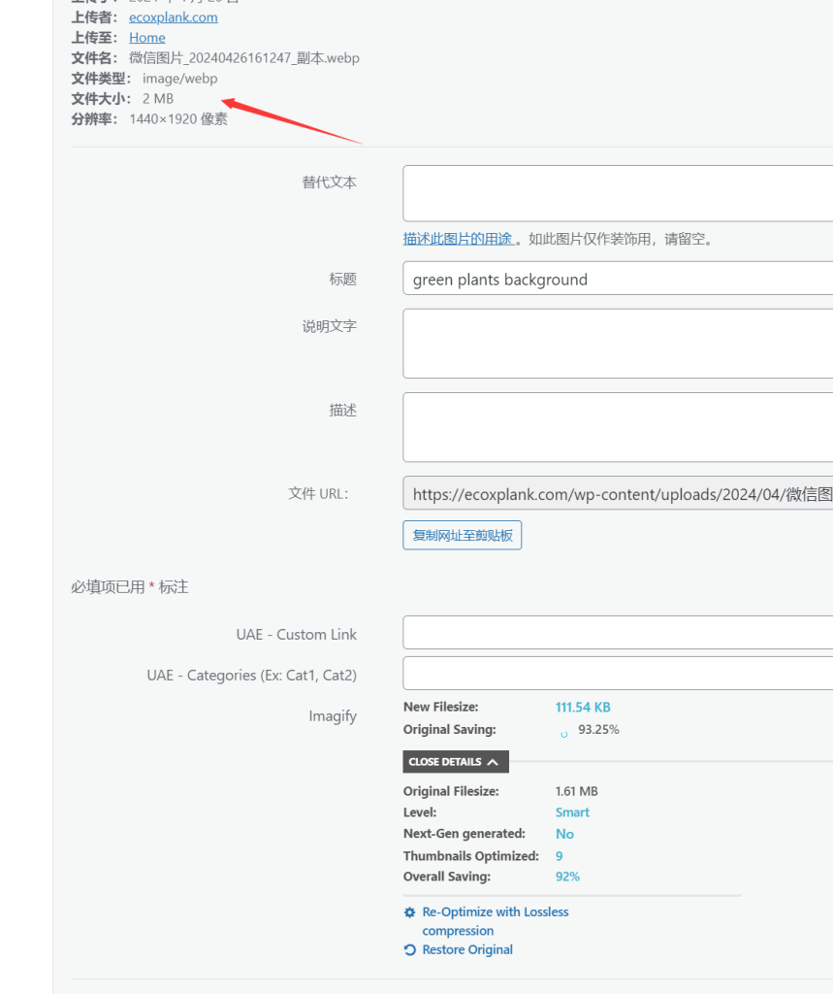833x994 pixels.
Task: Click the 92% Overall Saving value
Action: (567, 877)
